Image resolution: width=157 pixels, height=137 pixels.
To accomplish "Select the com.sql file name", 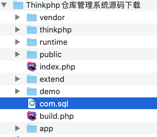I will coord(54,104).
